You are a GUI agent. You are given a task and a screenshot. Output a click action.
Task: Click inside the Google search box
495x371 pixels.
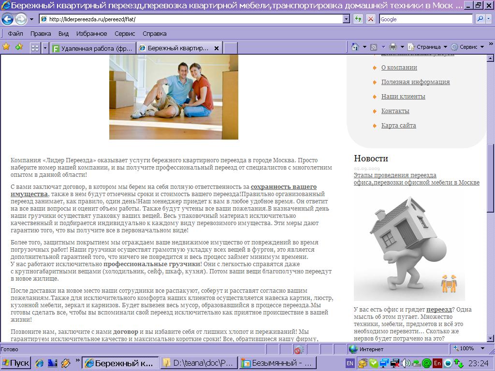[x=424, y=19]
